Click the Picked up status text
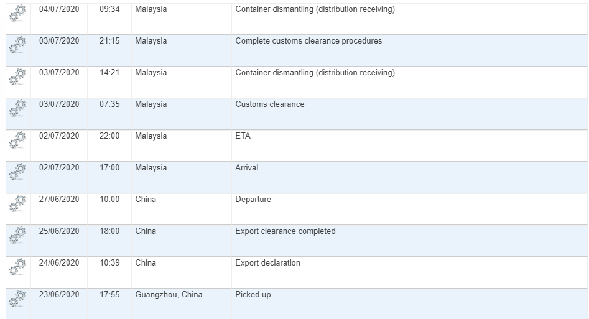 point(253,295)
